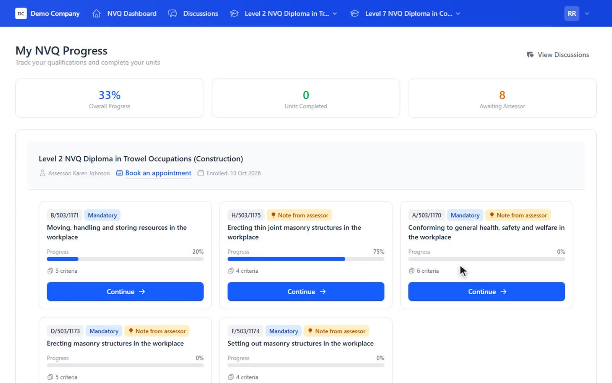Click the graduation cap icon beside Level 7 NVQ
The width and height of the screenshot is (612, 383).
point(355,13)
